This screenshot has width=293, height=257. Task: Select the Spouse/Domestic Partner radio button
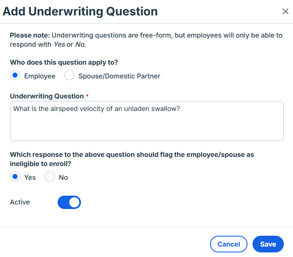click(x=69, y=76)
